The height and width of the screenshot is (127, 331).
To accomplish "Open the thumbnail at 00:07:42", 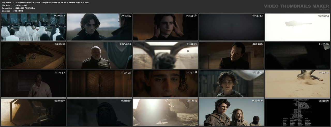I will coord(34,27).
